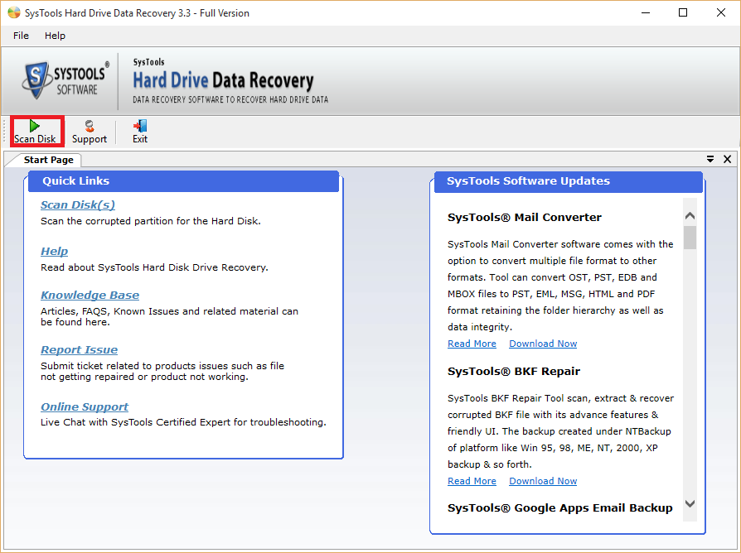Click the SysTools Software Updates header
Image resolution: width=741 pixels, height=553 pixels.
pyautogui.click(x=568, y=181)
